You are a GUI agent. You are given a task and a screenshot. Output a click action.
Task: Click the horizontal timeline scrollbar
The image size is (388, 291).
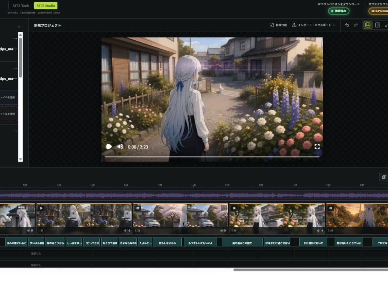(x=311, y=270)
